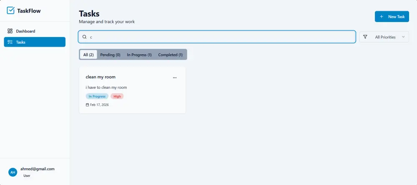Screen dimensions: 417x185
Task: Click the ahmed@gmail.com account email
Action: (x=38, y=169)
